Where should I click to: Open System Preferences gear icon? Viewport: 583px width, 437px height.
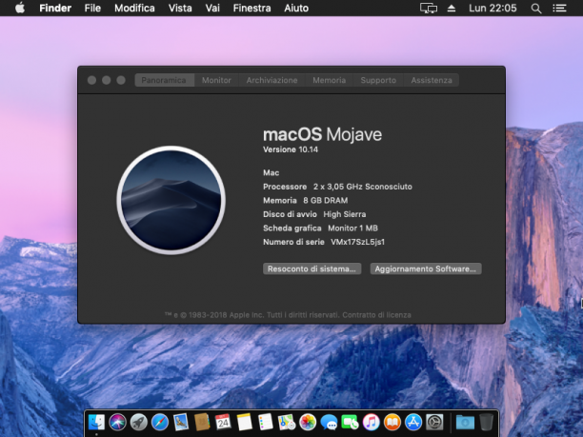[434, 423]
